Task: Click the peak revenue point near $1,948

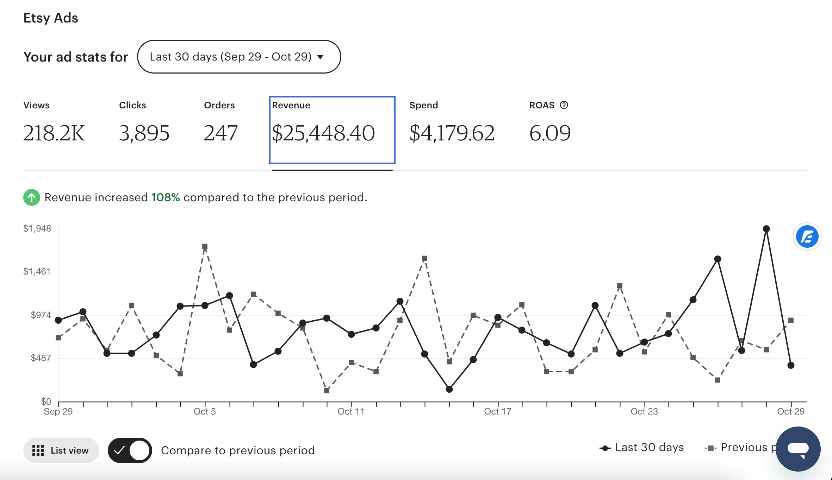Action: coord(766,229)
